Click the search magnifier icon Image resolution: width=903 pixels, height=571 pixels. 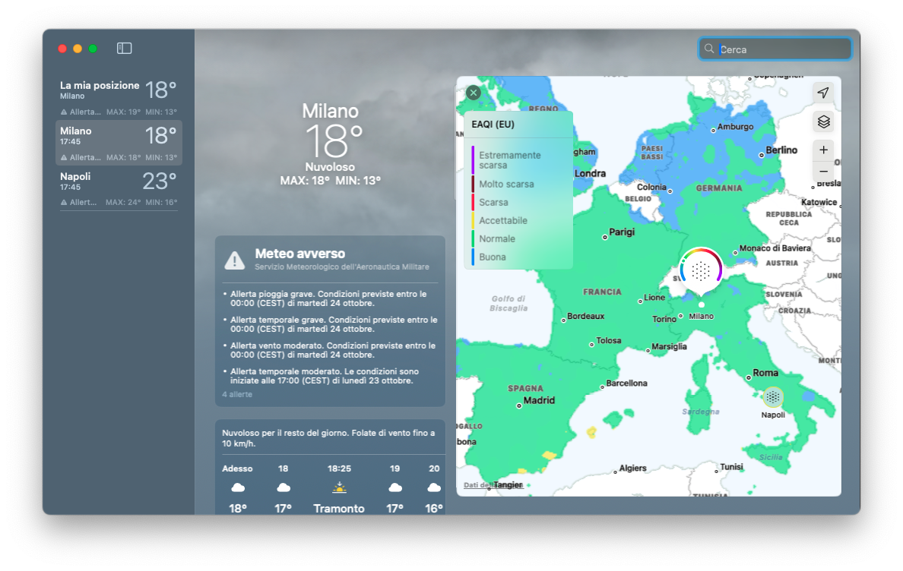pyautogui.click(x=709, y=49)
